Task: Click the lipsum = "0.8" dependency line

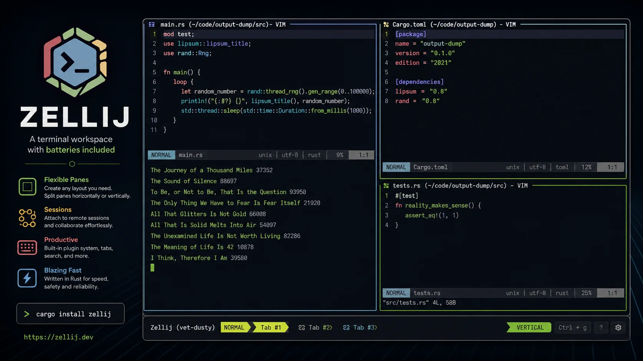Action: click(x=421, y=91)
